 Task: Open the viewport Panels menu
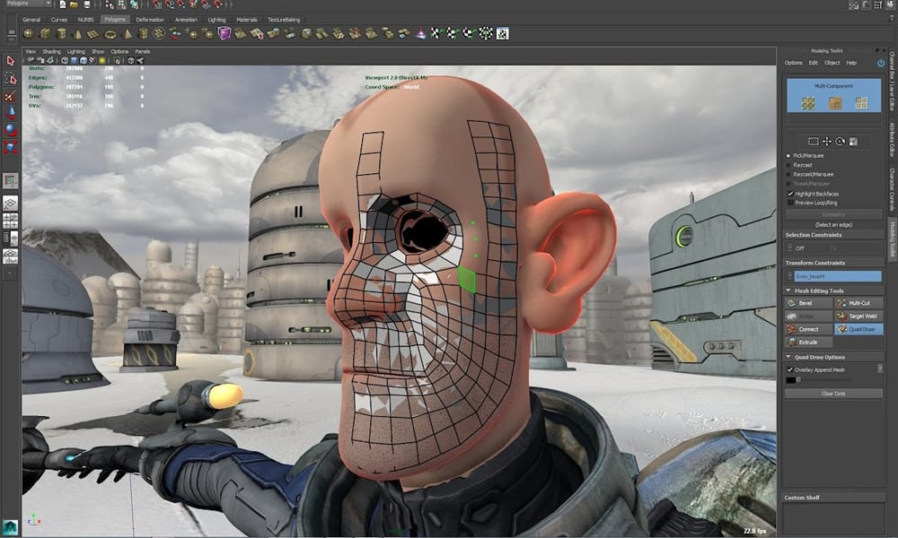click(143, 51)
